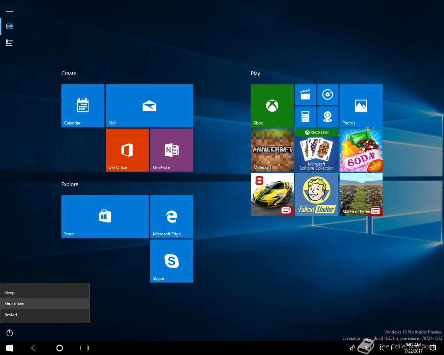Click the Power button icon

[x=10, y=333]
